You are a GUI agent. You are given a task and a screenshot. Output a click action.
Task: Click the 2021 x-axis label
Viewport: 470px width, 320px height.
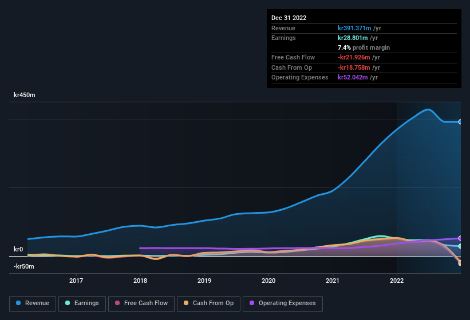point(333,281)
